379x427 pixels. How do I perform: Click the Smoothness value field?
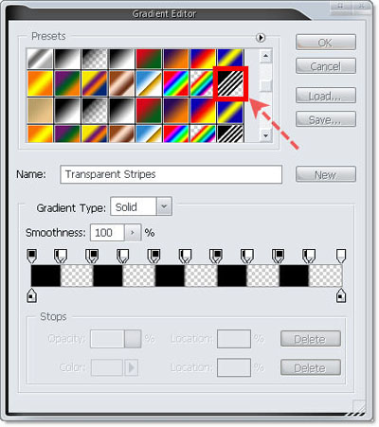coord(107,233)
